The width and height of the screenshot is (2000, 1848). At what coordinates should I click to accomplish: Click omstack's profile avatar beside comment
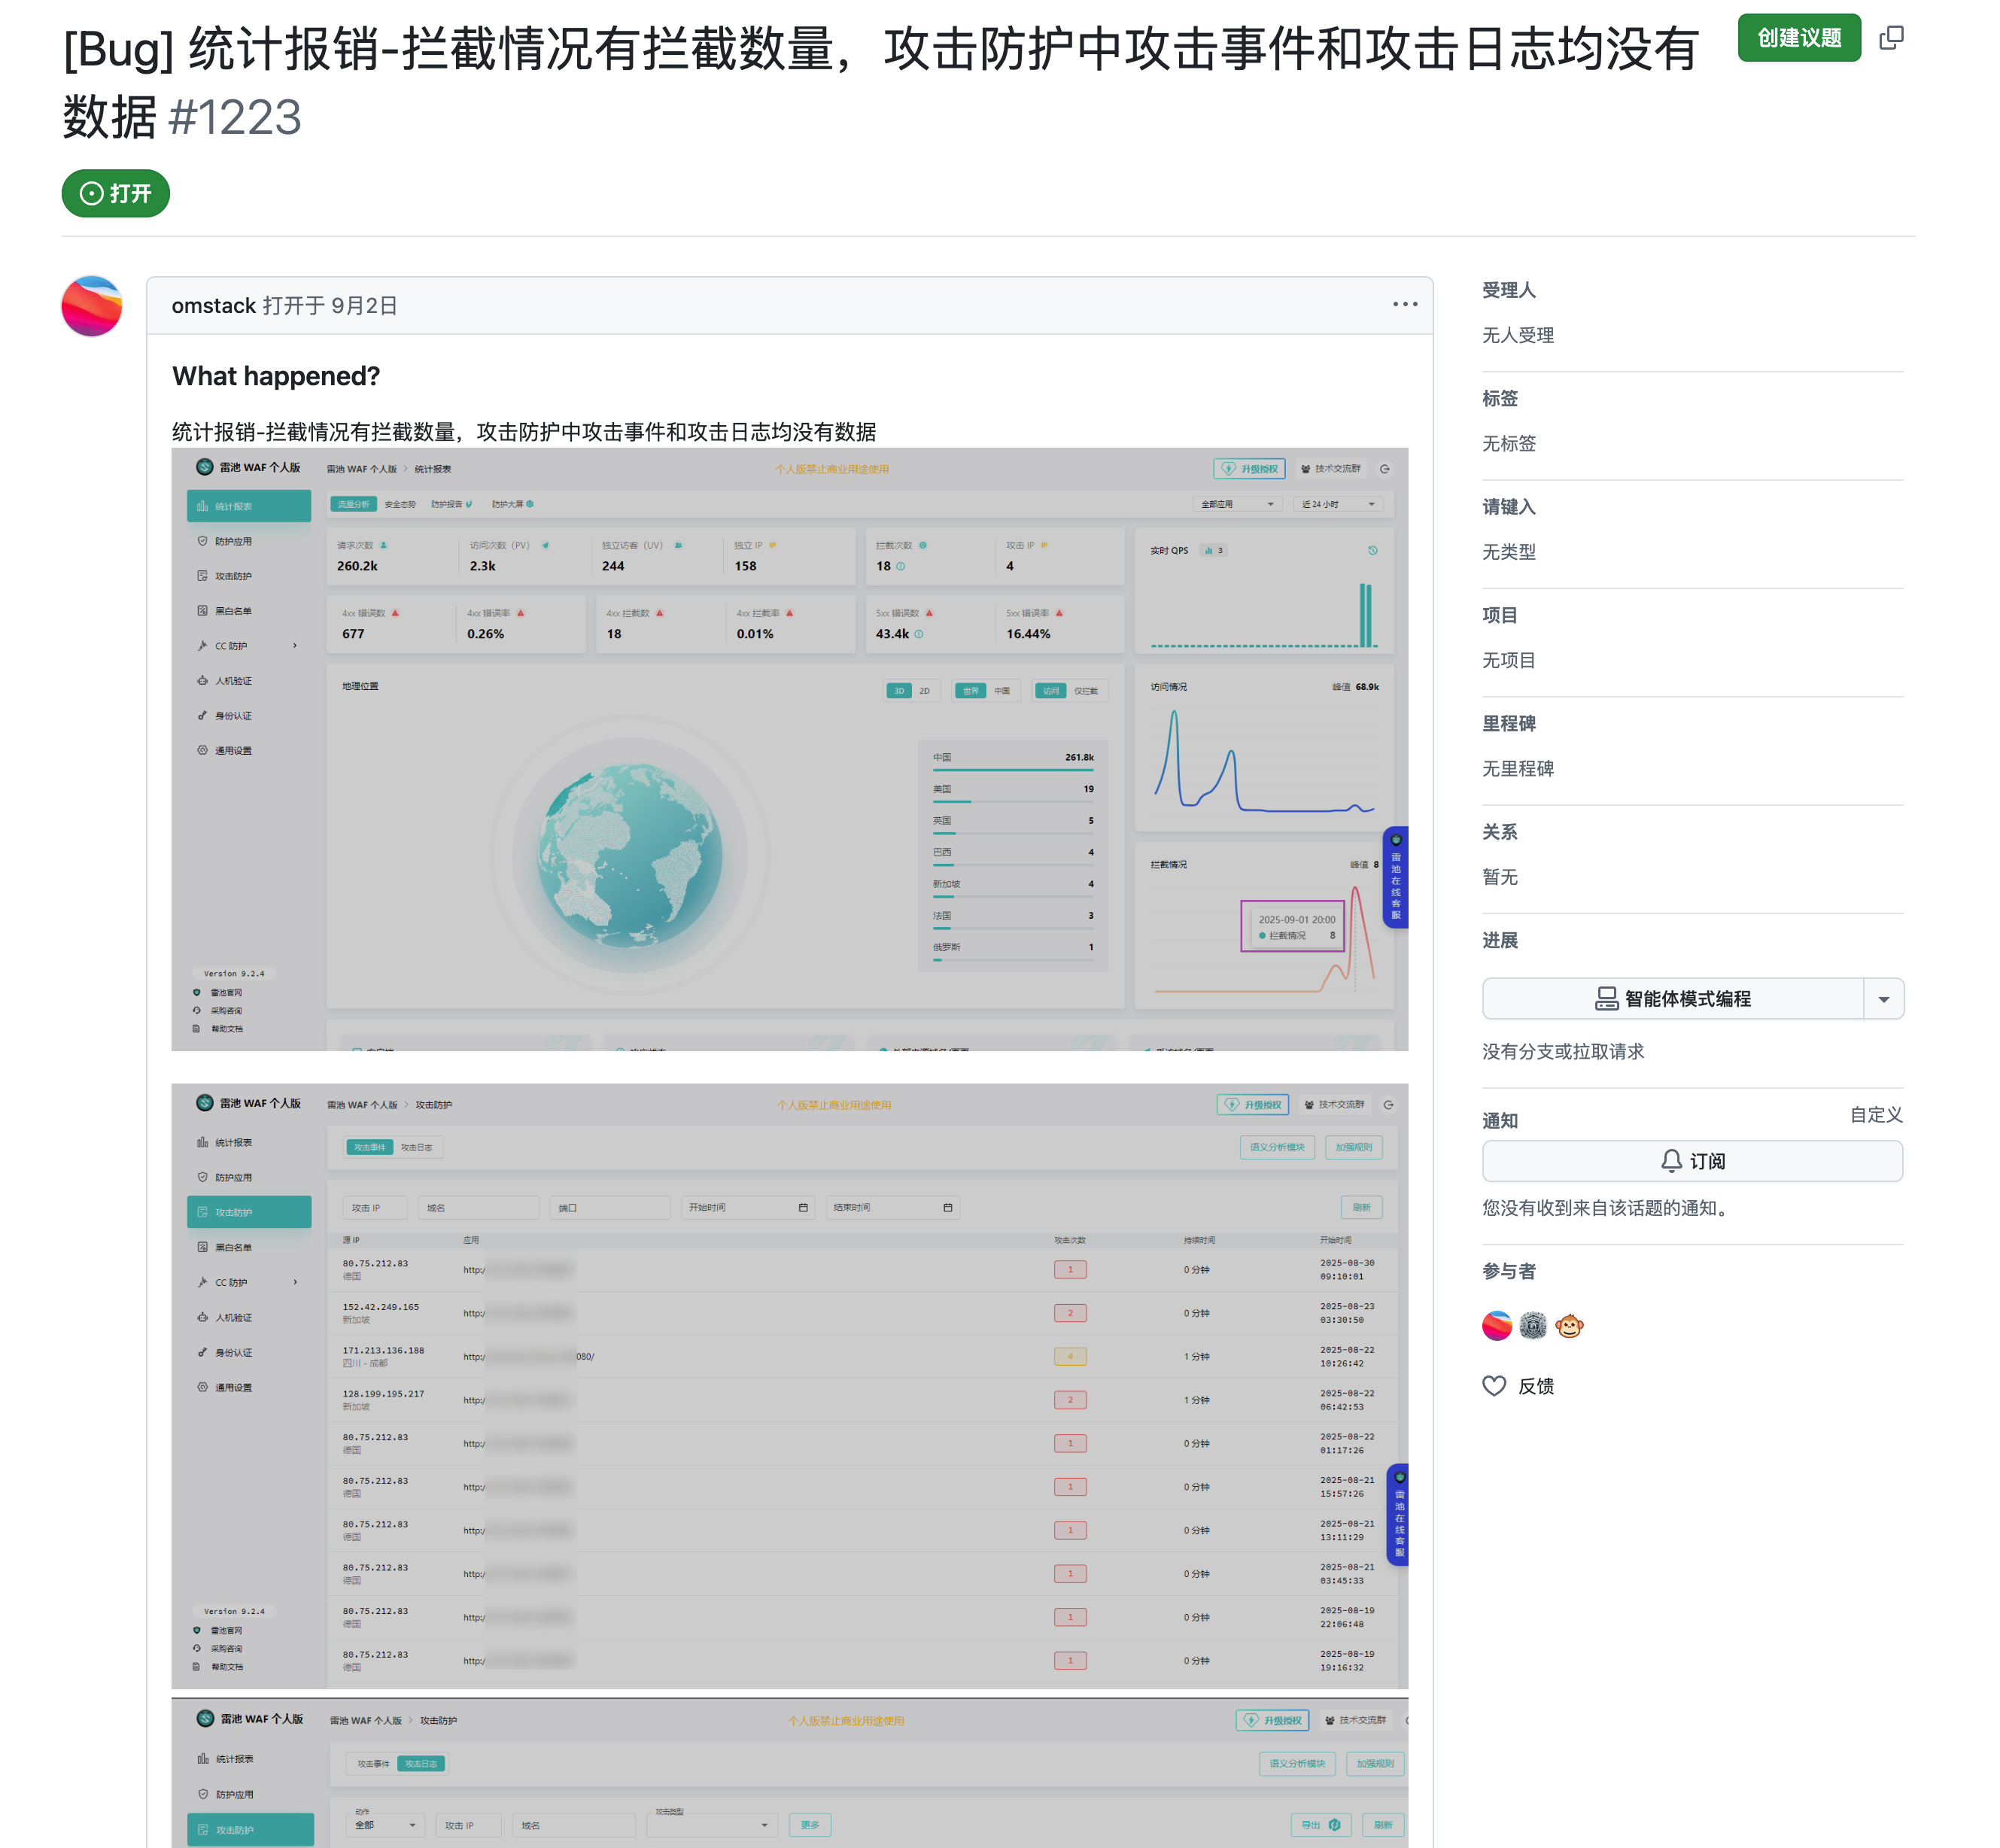point(92,306)
